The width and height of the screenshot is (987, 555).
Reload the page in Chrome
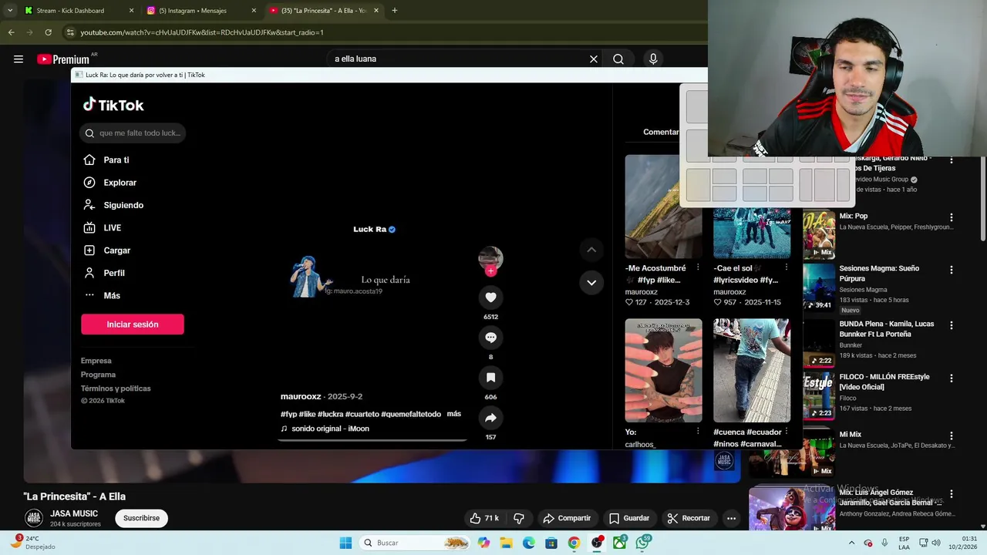[x=48, y=32]
